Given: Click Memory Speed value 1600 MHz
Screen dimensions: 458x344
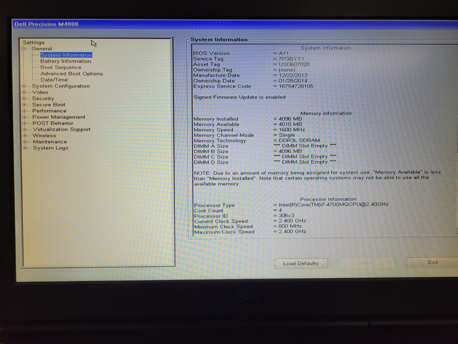Looking at the screenshot, I should (292, 130).
